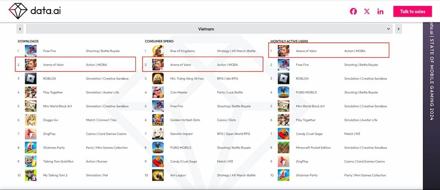Click the ZingPlay icon in Downloads

(31, 134)
